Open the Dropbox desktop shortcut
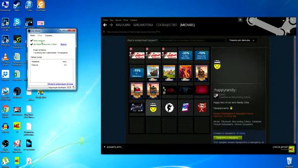Image resolution: width=298 pixels, height=168 pixels. pyautogui.click(x=5, y=75)
